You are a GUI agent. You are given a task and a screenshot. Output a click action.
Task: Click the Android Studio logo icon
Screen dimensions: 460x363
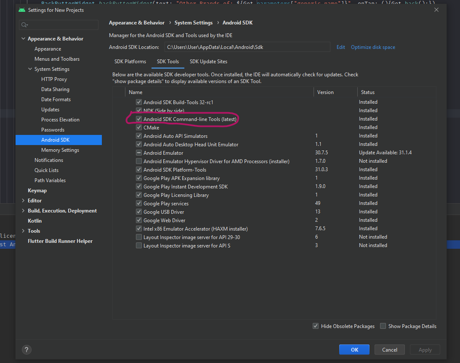pyautogui.click(x=22, y=10)
